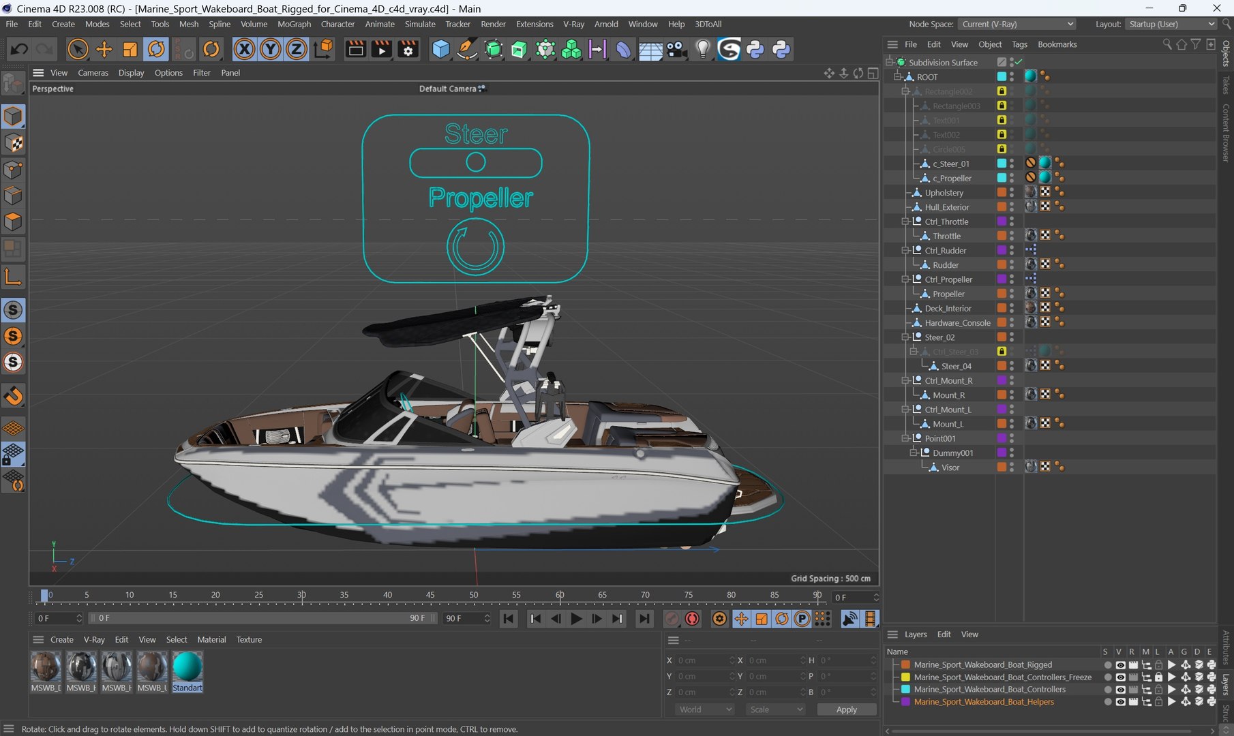Click timeline marker at frame 45
The width and height of the screenshot is (1234, 736).
(x=430, y=596)
